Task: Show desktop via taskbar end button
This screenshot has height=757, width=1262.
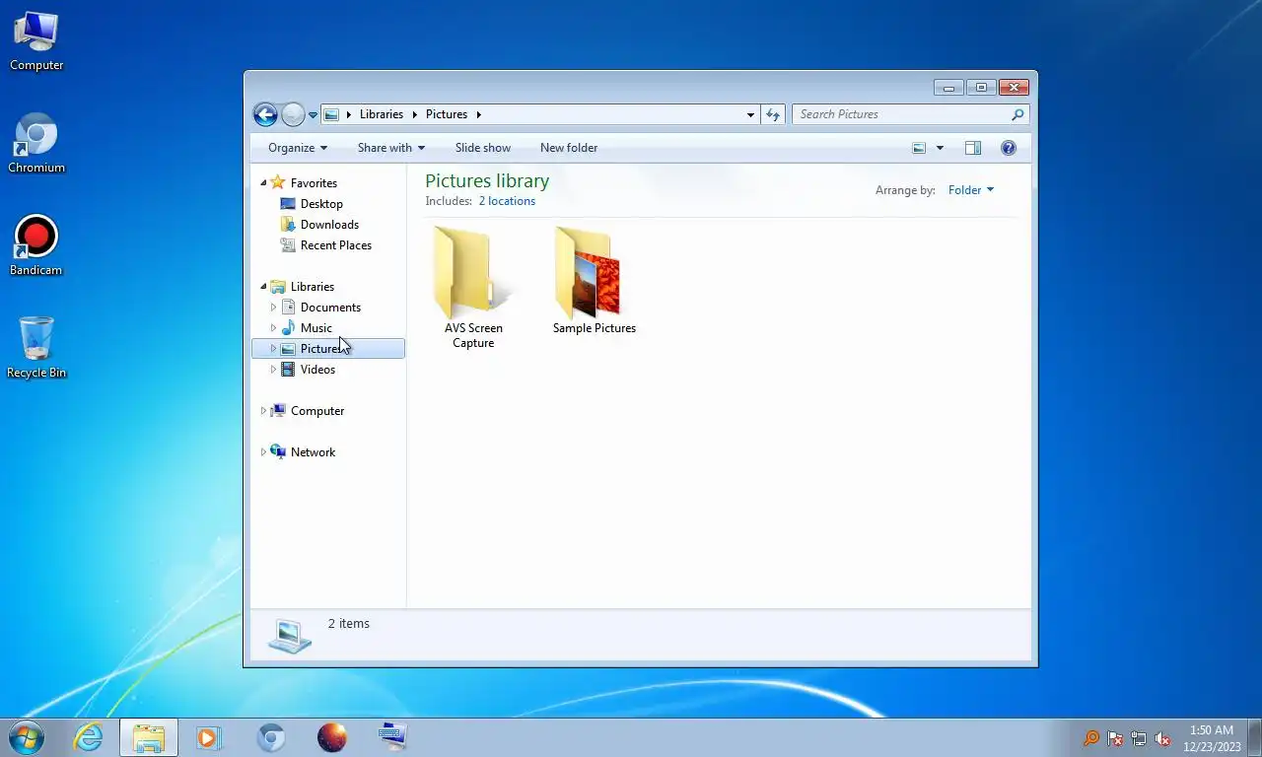Action: [x=1255, y=738]
